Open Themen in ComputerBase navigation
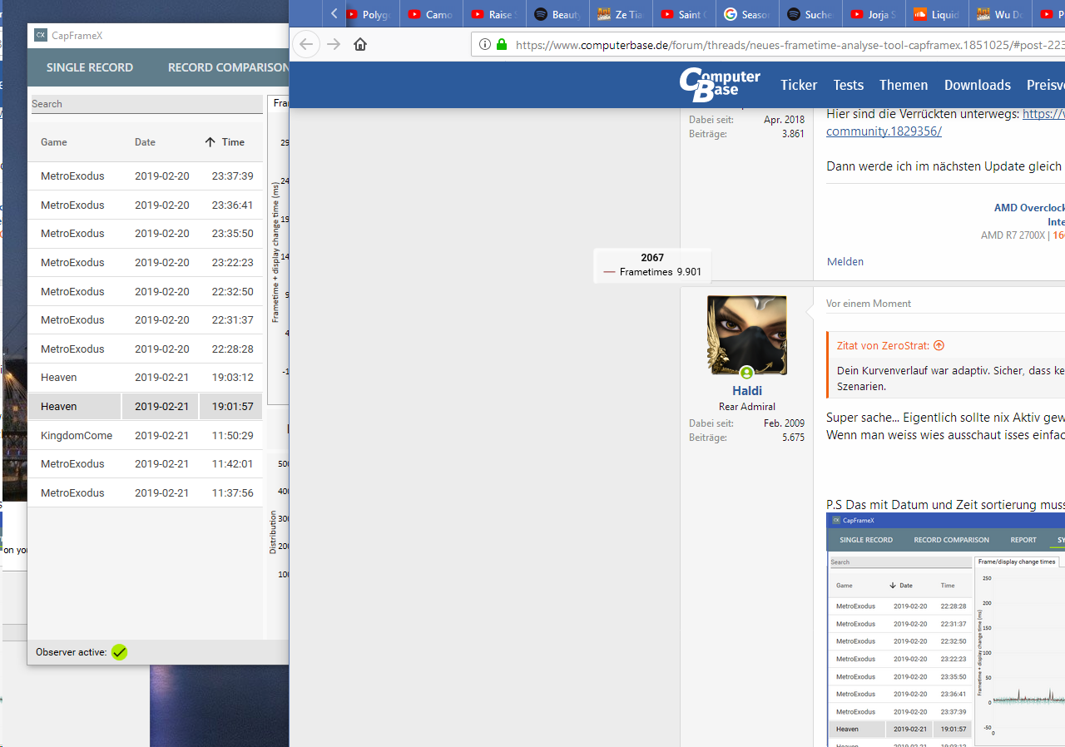1065x747 pixels. [904, 85]
